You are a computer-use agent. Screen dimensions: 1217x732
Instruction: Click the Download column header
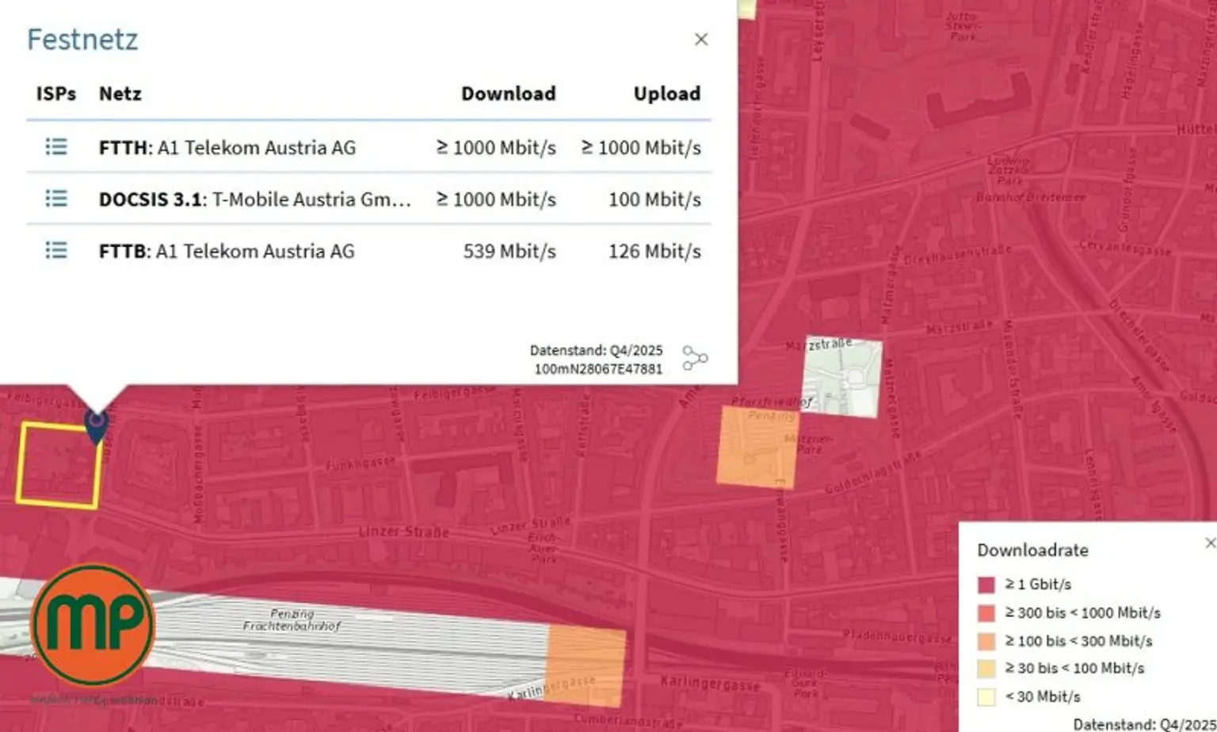[509, 93]
